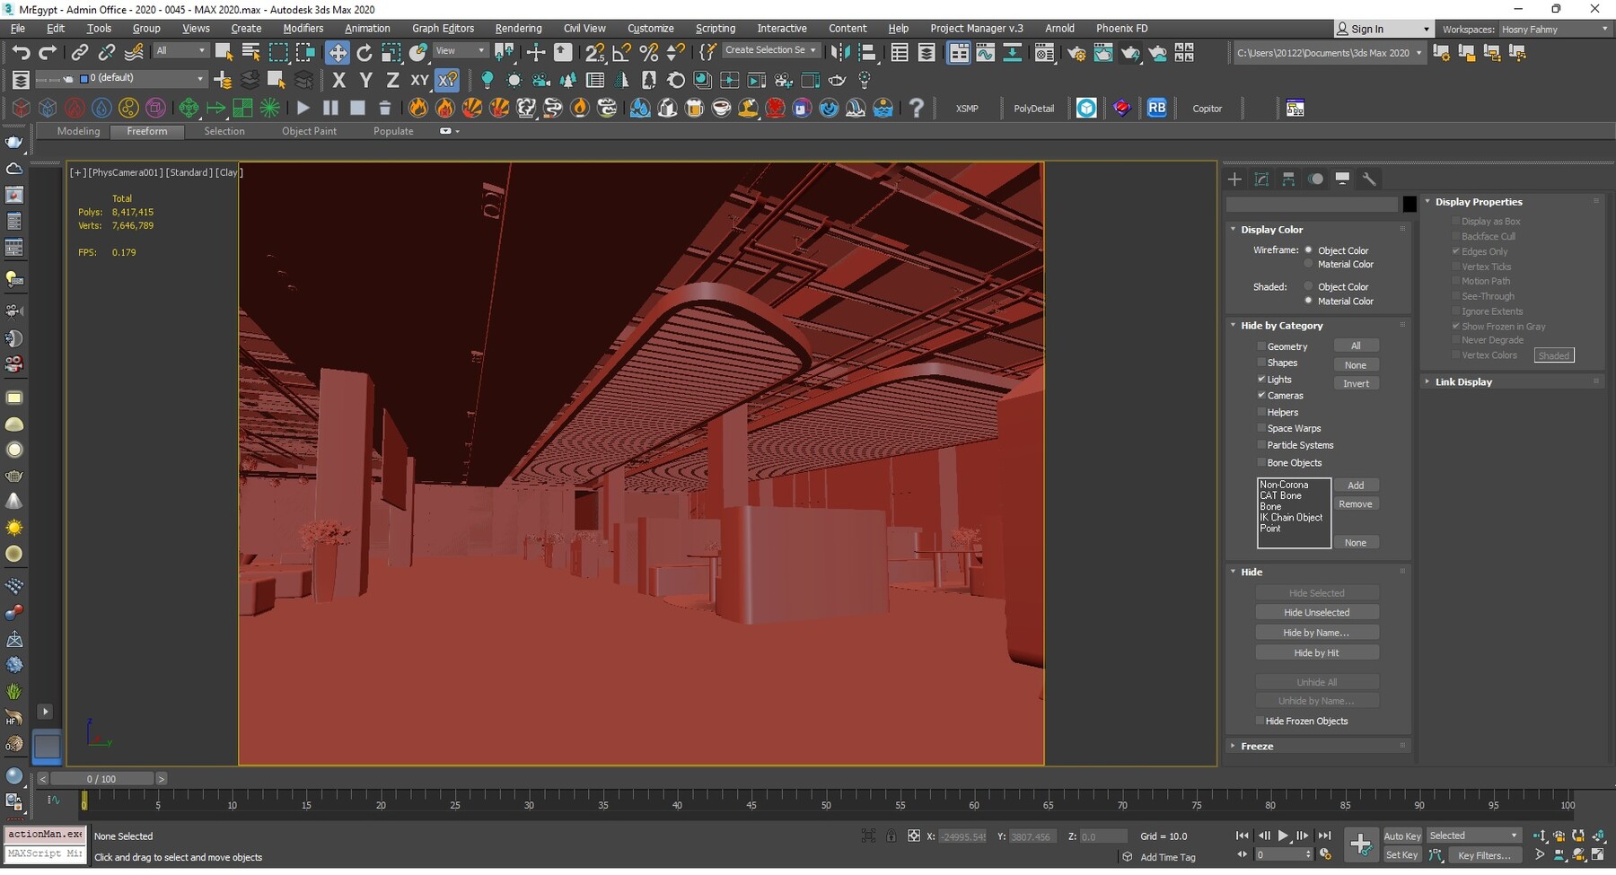The height and width of the screenshot is (875, 1616).
Task: Click the black object color swatch
Action: tap(1410, 205)
